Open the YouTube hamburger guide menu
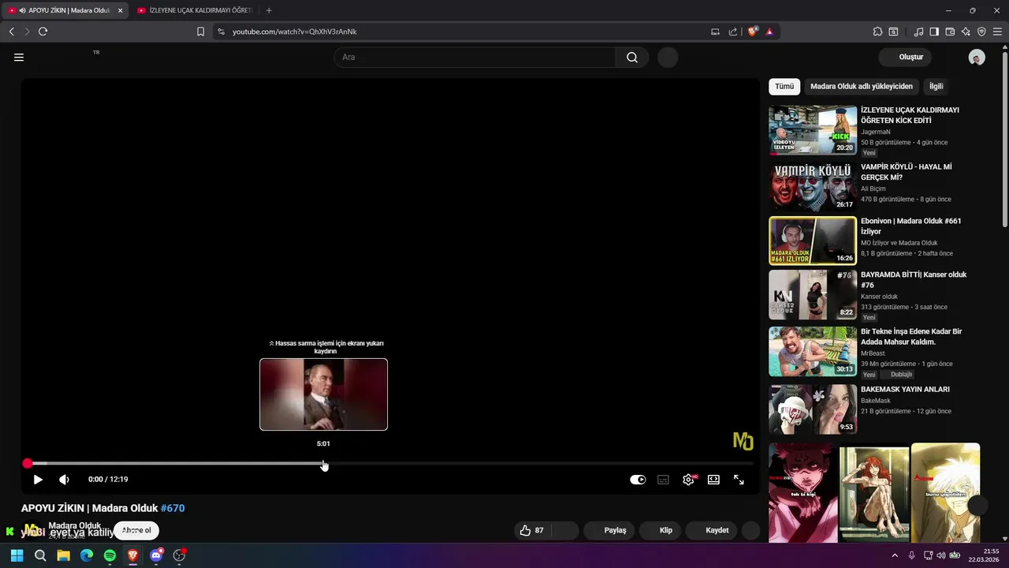 (19, 57)
